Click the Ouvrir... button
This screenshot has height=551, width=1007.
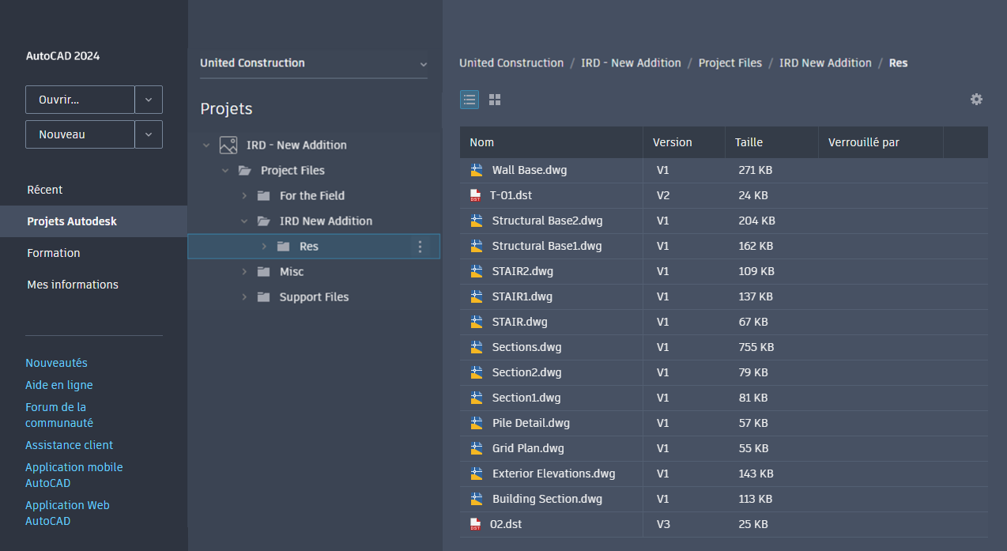coord(80,100)
